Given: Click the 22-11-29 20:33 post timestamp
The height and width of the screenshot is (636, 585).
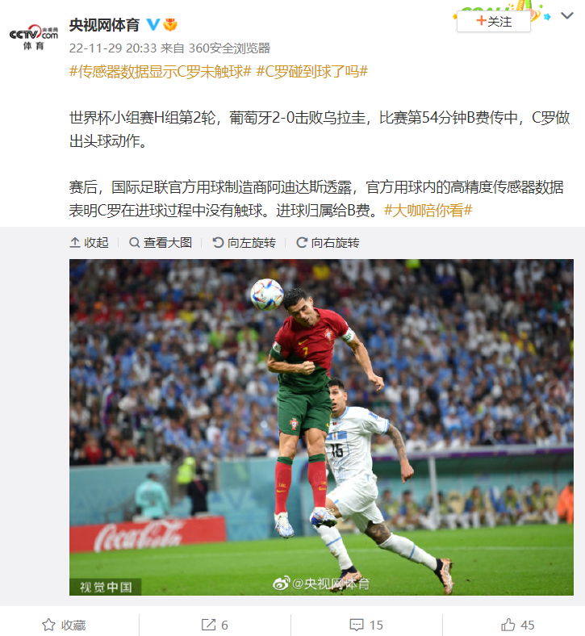Looking at the screenshot, I should tap(113, 48).
